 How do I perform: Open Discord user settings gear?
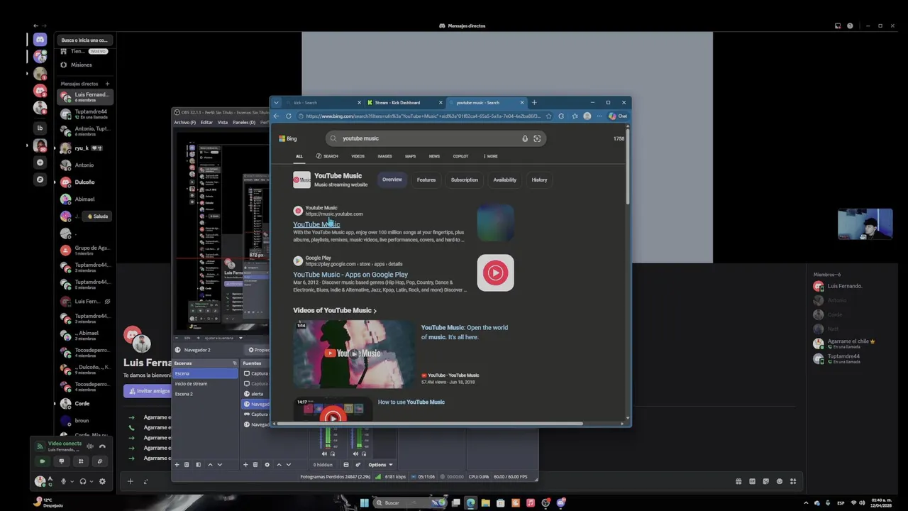tap(102, 481)
